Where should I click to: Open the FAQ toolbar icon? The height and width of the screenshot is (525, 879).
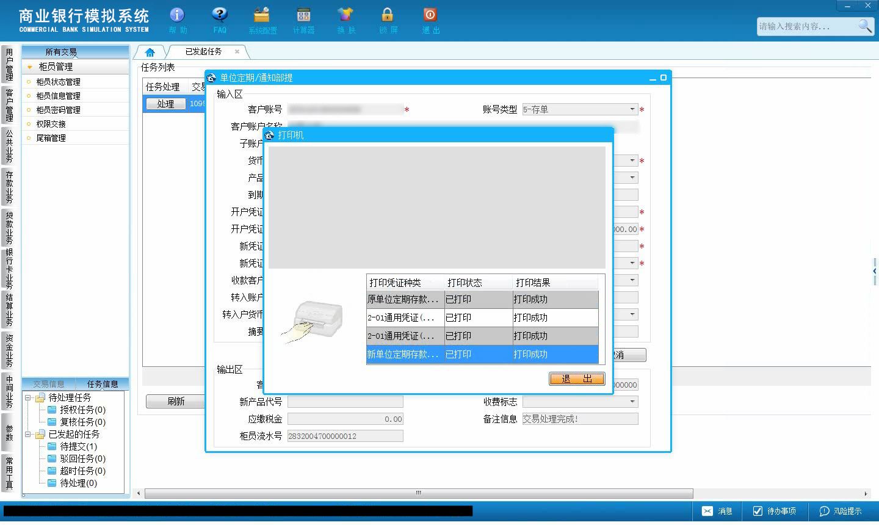coord(220,20)
